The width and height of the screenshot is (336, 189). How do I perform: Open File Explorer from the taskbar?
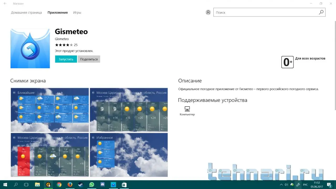(37, 185)
